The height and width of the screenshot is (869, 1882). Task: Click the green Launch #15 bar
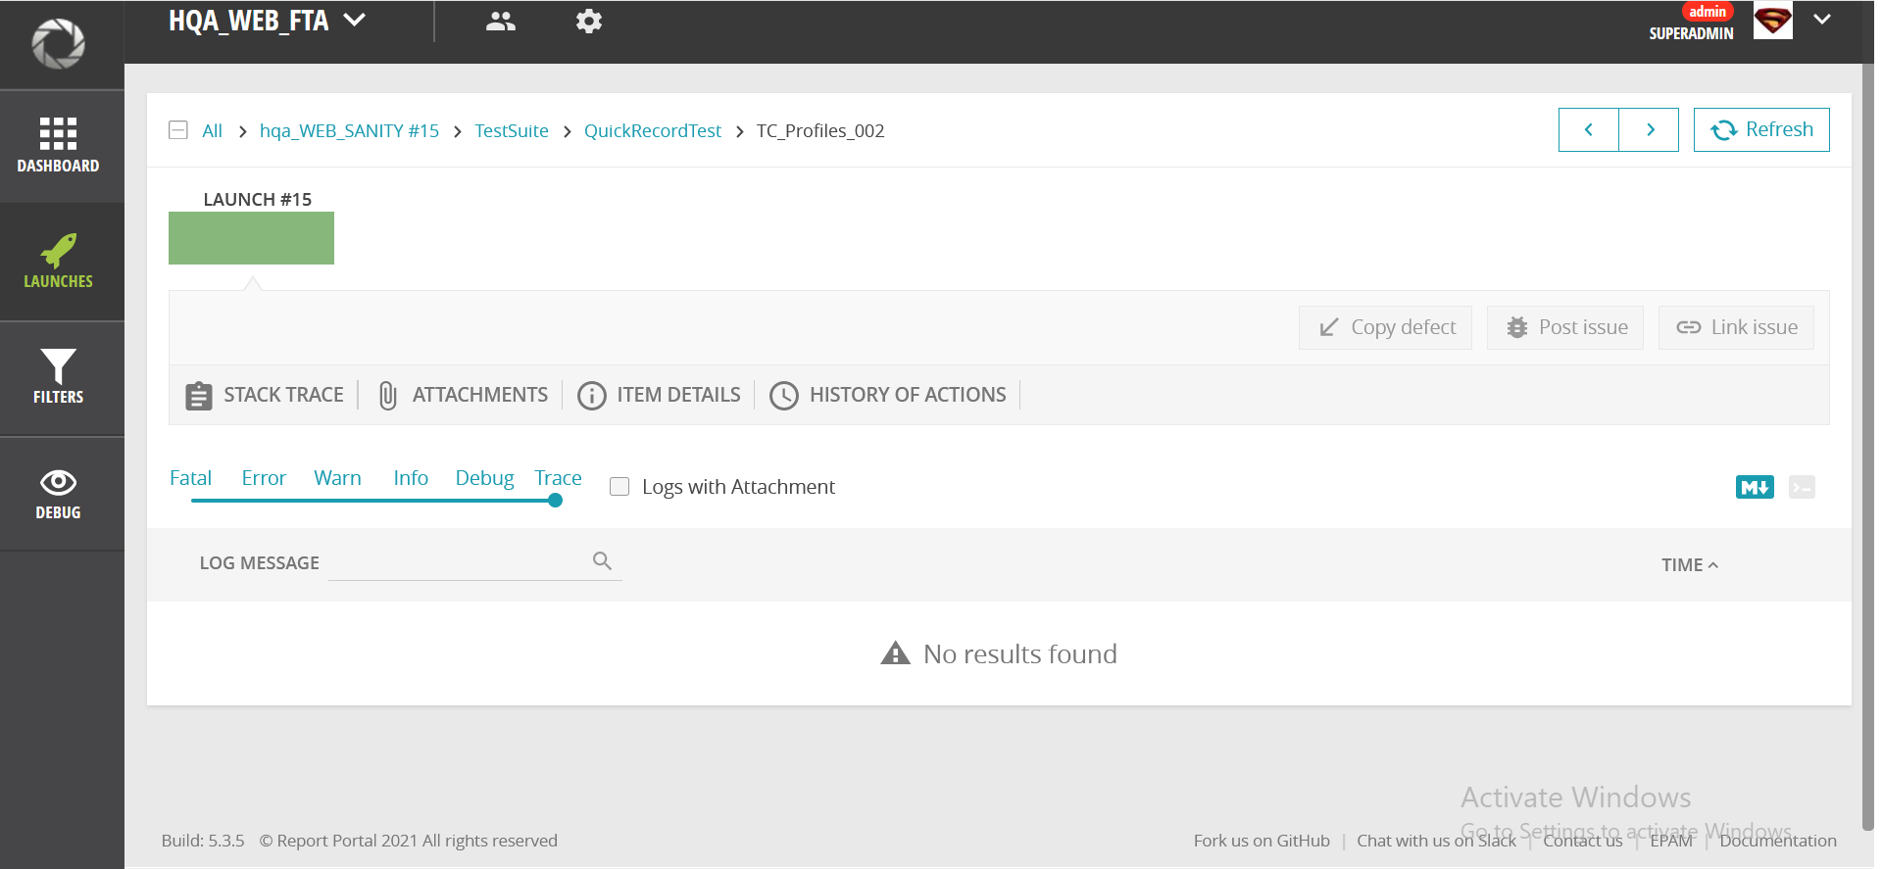251,238
